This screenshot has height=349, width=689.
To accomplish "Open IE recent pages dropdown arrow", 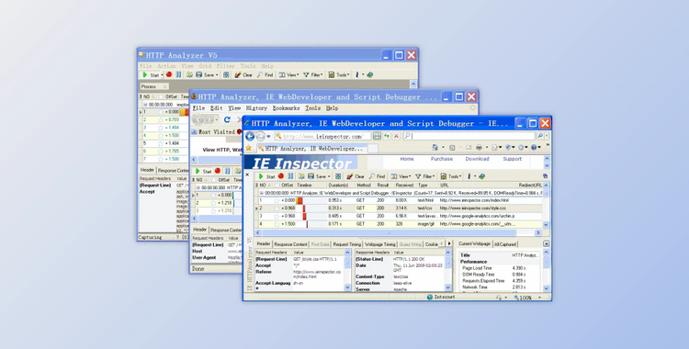I will pos(268,137).
